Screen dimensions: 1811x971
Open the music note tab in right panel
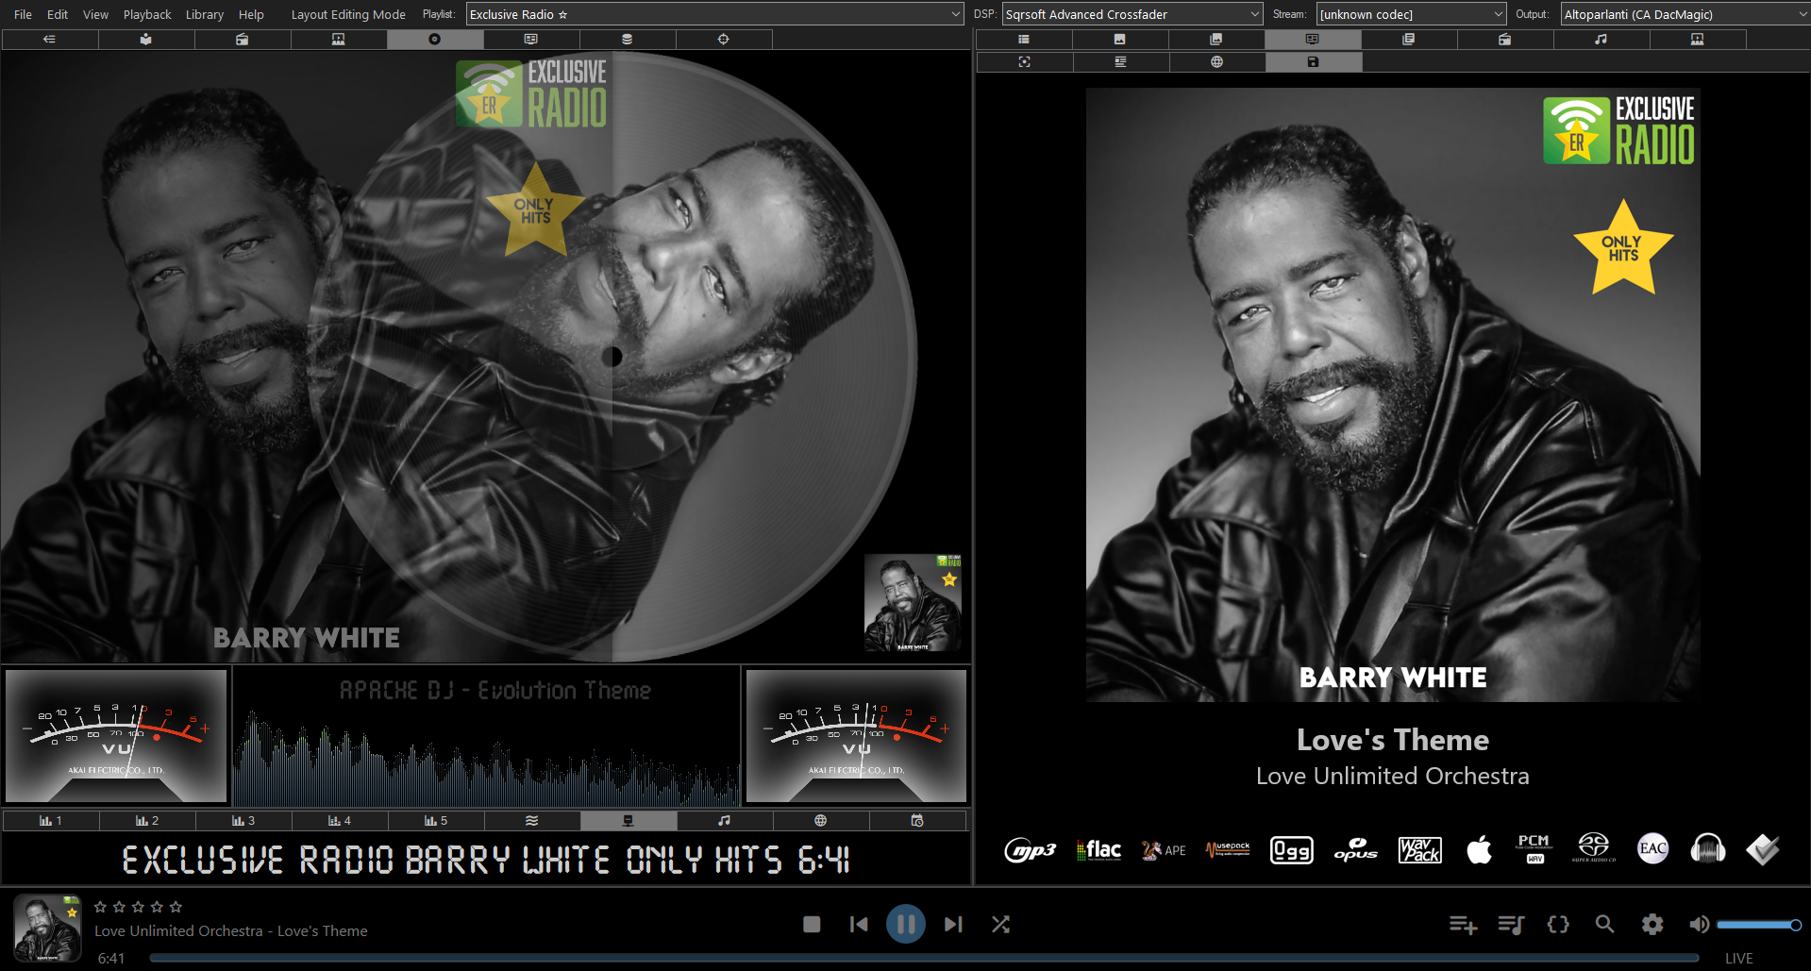[1601, 40]
